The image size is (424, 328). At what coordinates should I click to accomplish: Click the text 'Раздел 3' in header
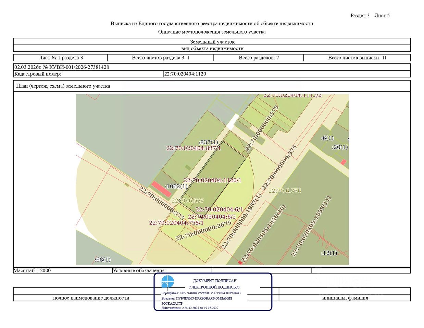tap(360, 15)
